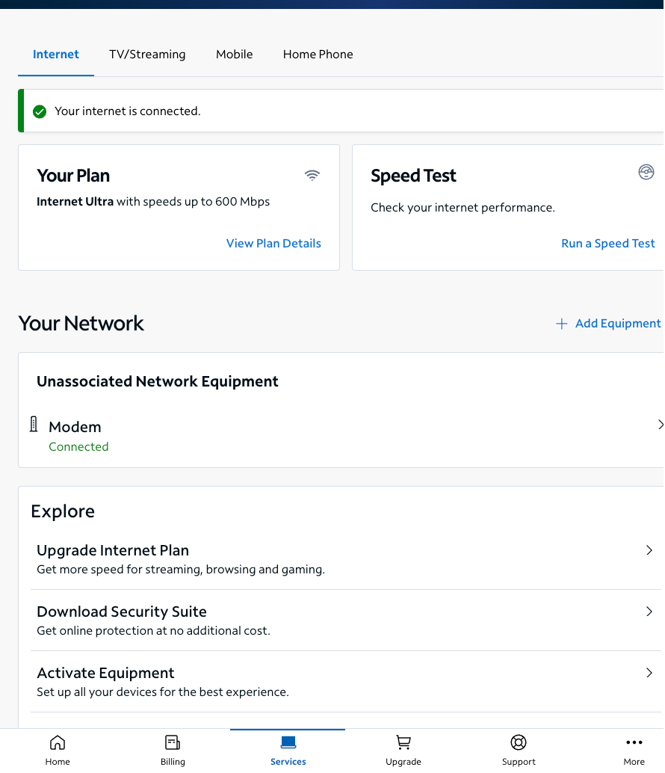665x773 pixels.
Task: Click the Wi-Fi icon in Your Plan card
Action: [312, 175]
